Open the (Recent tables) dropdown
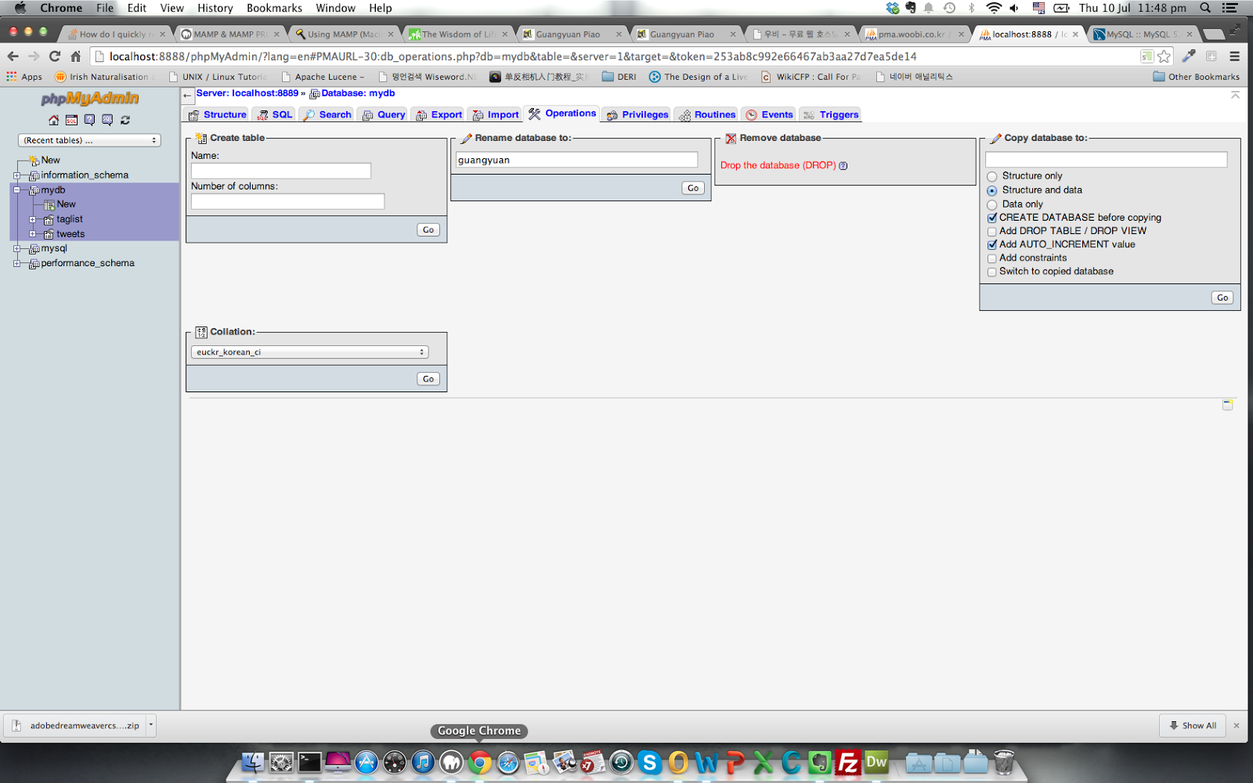1253x783 pixels. click(88, 140)
